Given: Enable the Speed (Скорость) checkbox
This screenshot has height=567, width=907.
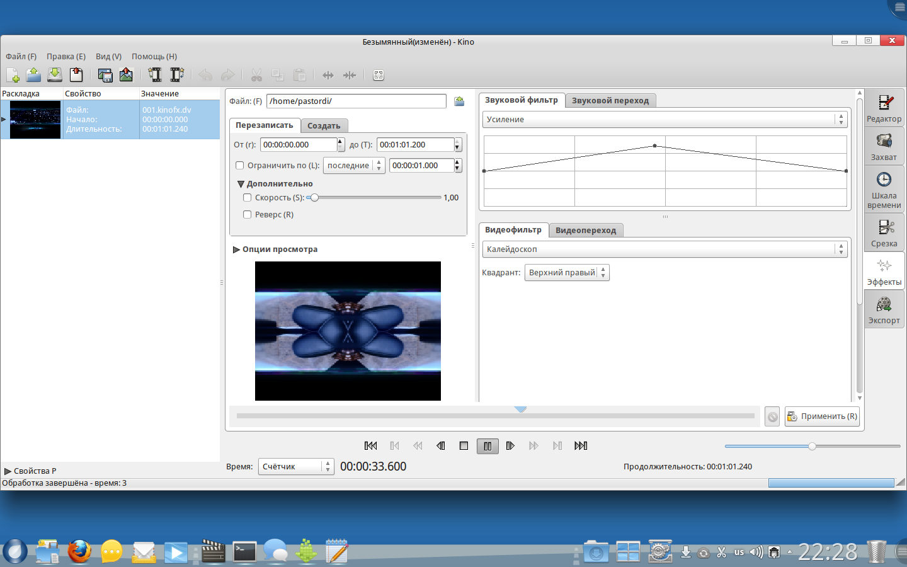Looking at the screenshot, I should coord(248,198).
